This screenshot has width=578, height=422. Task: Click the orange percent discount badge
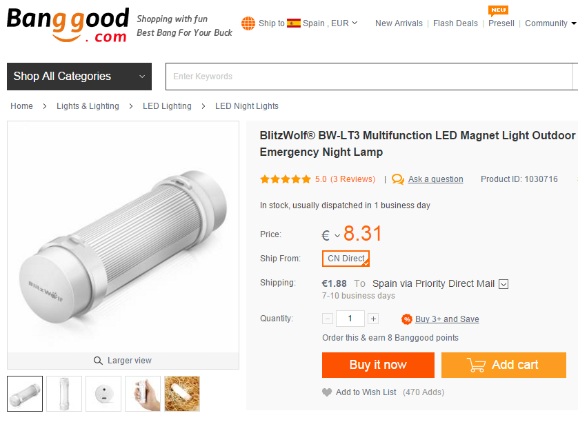coord(407,319)
